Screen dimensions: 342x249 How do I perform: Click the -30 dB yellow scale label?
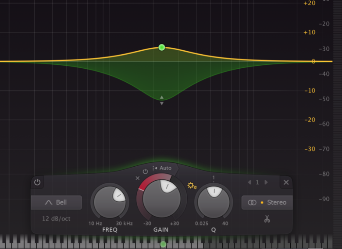(310, 149)
